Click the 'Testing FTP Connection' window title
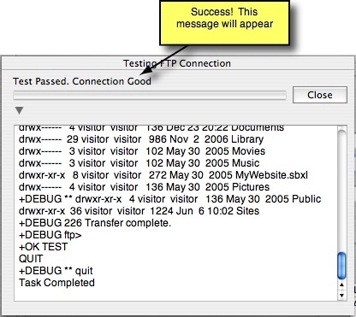 point(177,63)
